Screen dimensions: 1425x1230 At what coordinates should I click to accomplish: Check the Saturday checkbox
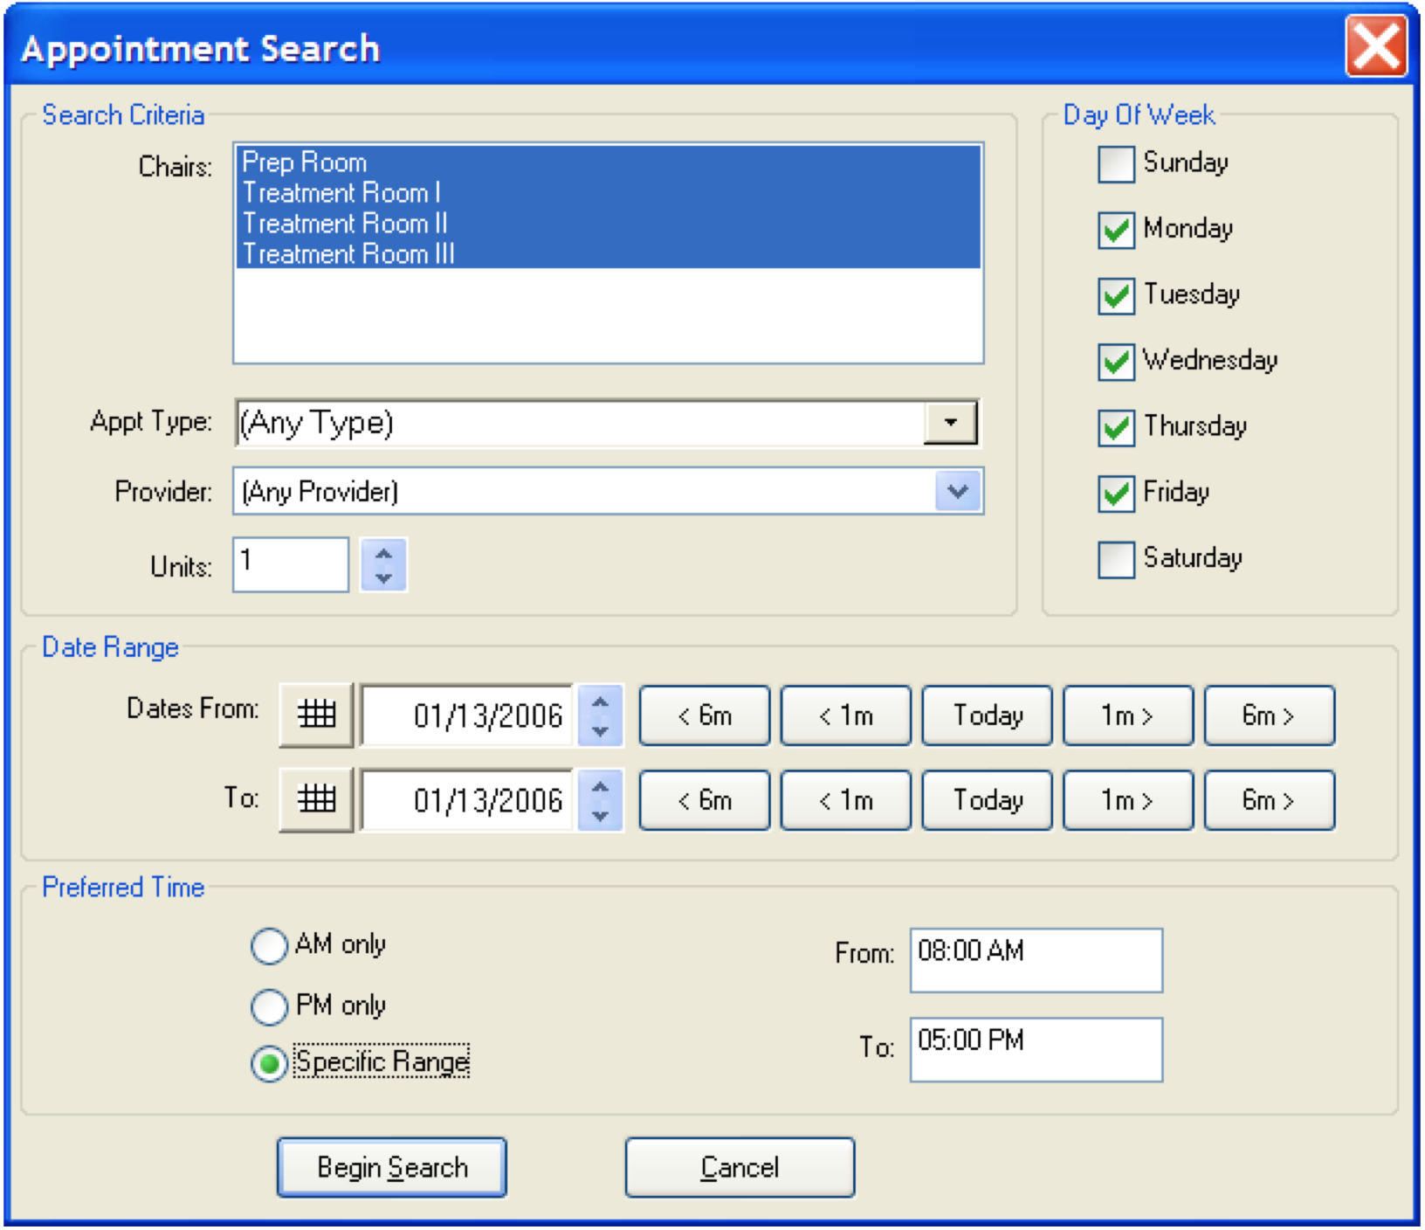point(1115,559)
